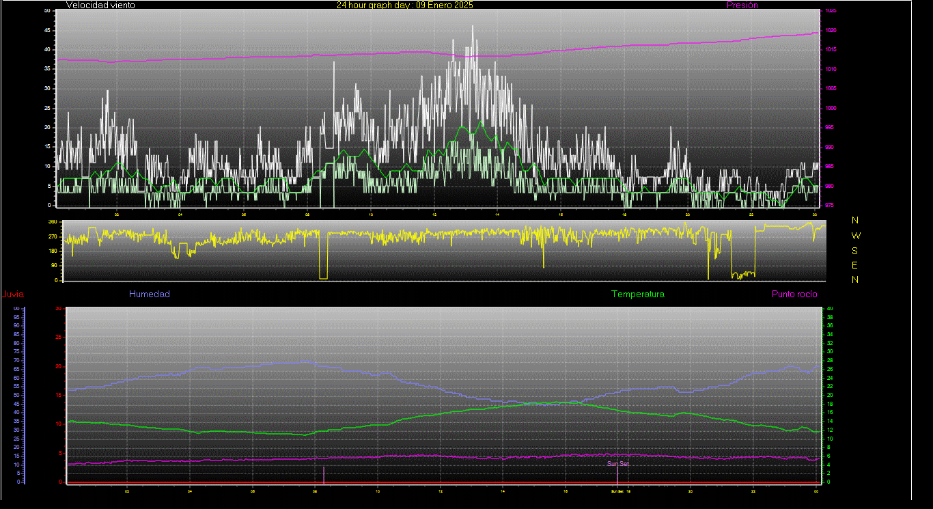933x509 pixels.
Task: Click the top "N" compass label beside 360
Action: click(x=855, y=220)
